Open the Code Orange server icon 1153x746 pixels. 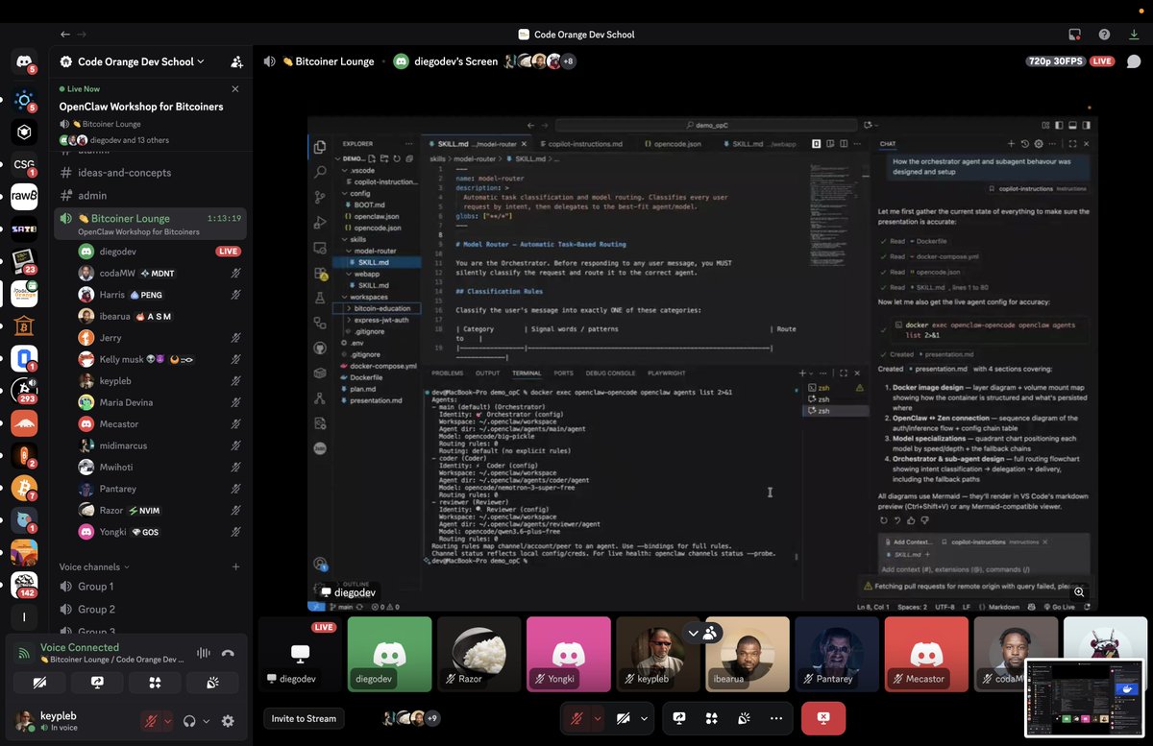24,294
